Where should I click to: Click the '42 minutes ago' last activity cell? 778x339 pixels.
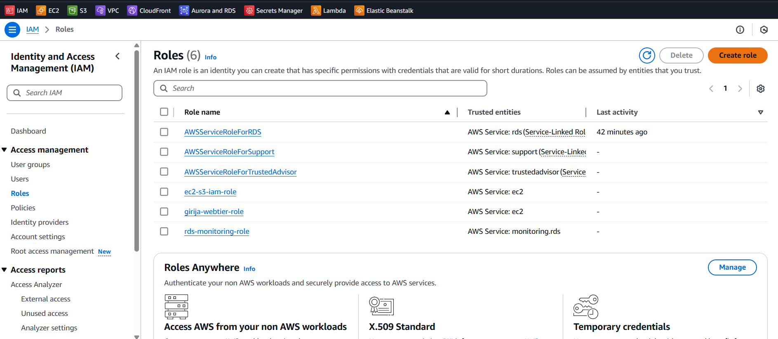(622, 132)
